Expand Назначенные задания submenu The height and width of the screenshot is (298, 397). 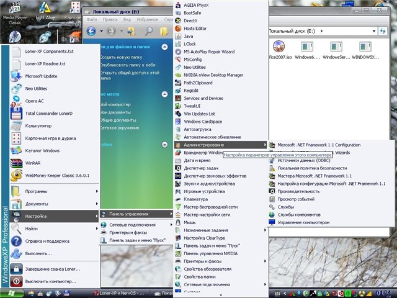(x=221, y=230)
